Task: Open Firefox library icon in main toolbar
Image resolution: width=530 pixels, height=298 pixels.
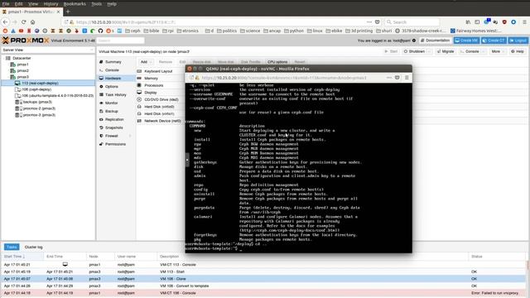Action: (x=468, y=22)
